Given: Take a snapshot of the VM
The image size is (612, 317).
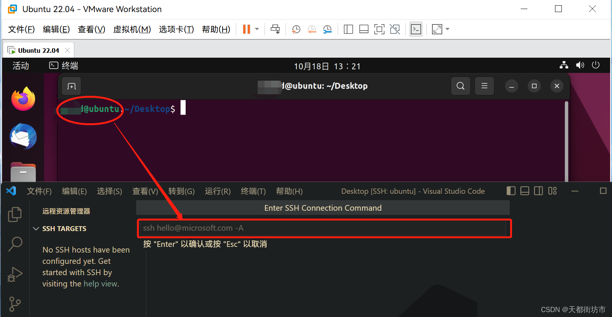Looking at the screenshot, I should coord(296,29).
